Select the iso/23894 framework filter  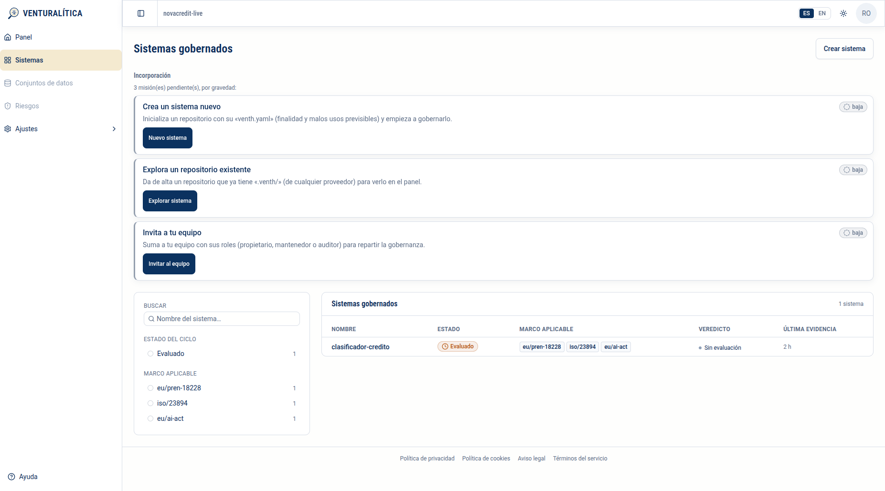222,403
